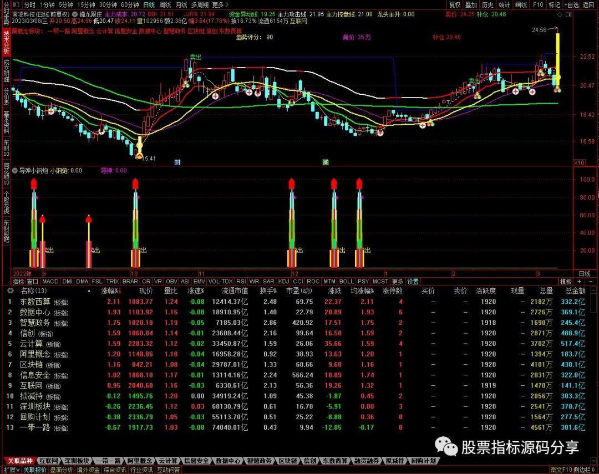Select the 日线 daily chart tab
The image size is (599, 474).
(149, 4)
